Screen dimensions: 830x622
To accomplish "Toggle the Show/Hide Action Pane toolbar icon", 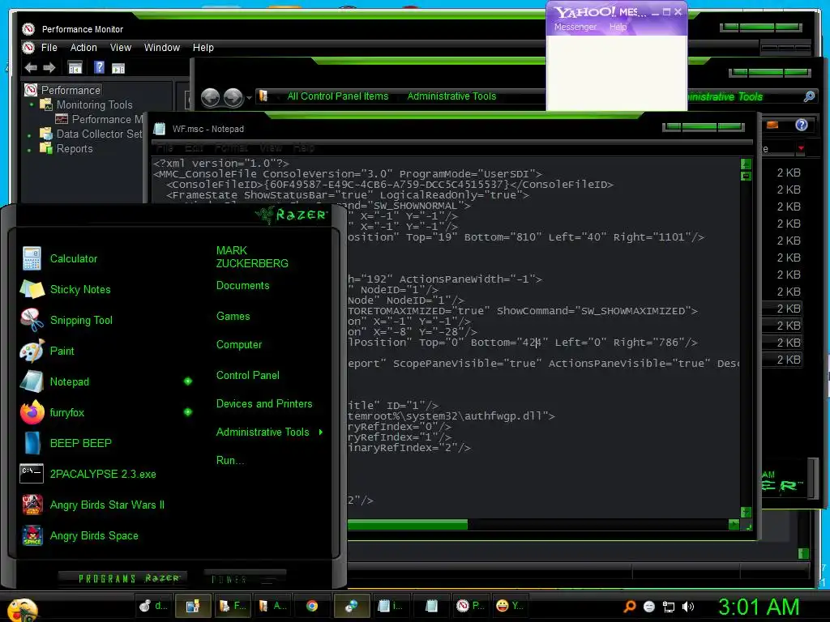I will [x=118, y=68].
